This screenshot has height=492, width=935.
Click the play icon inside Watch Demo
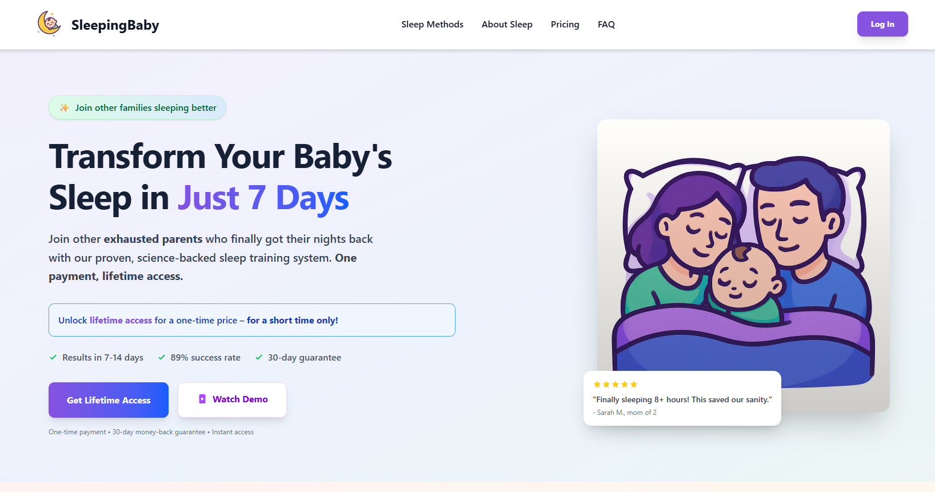pos(201,399)
